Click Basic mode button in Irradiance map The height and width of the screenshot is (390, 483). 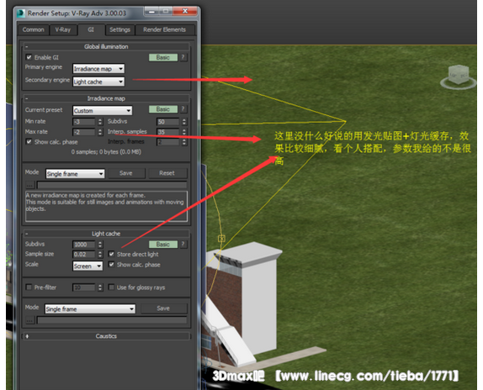pyautogui.click(x=163, y=109)
